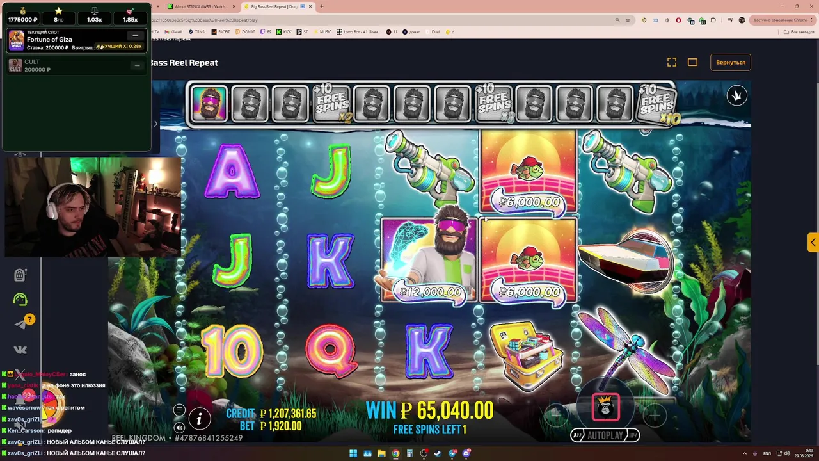The image size is (819, 461).
Task: Open a new browser tab
Action: [322, 6]
